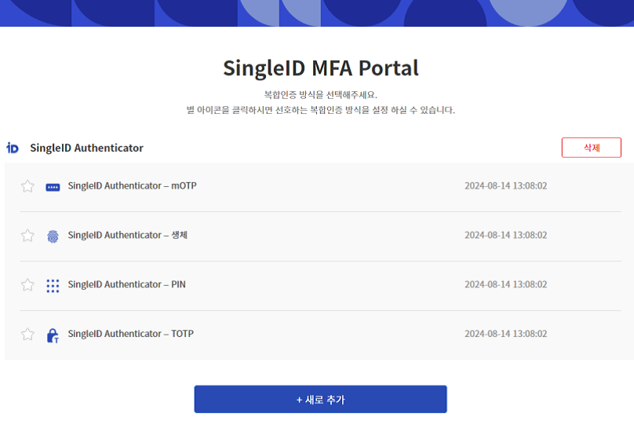
Task: Click the SingleID Authenticator section heading
Action: [x=86, y=148]
